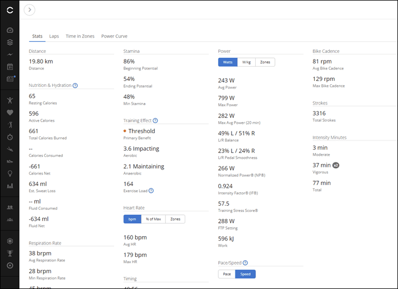Switch Power display to Zones
The image size is (398, 289).
coord(265,62)
